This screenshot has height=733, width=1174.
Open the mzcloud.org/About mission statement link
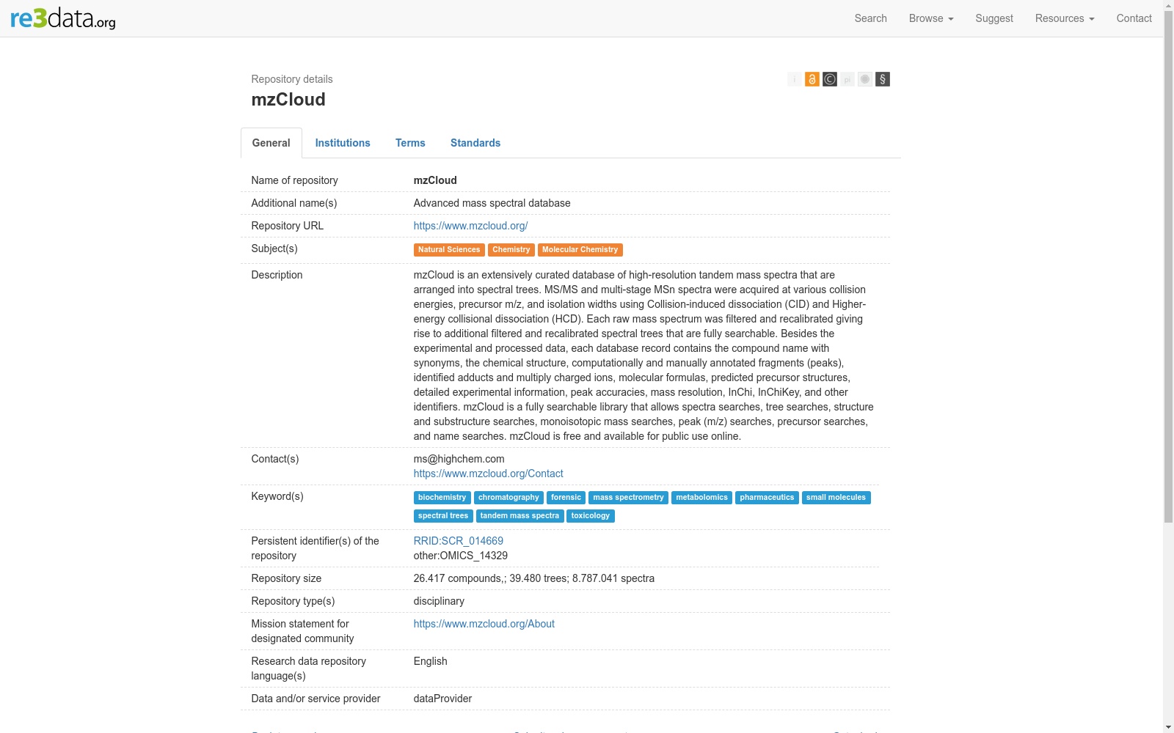(x=484, y=624)
